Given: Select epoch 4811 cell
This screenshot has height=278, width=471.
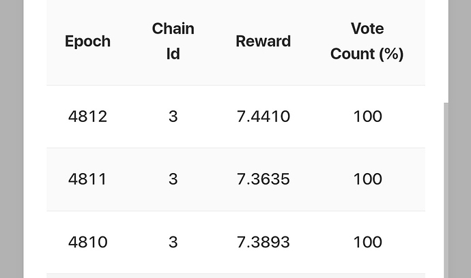Looking at the screenshot, I should (87, 179).
